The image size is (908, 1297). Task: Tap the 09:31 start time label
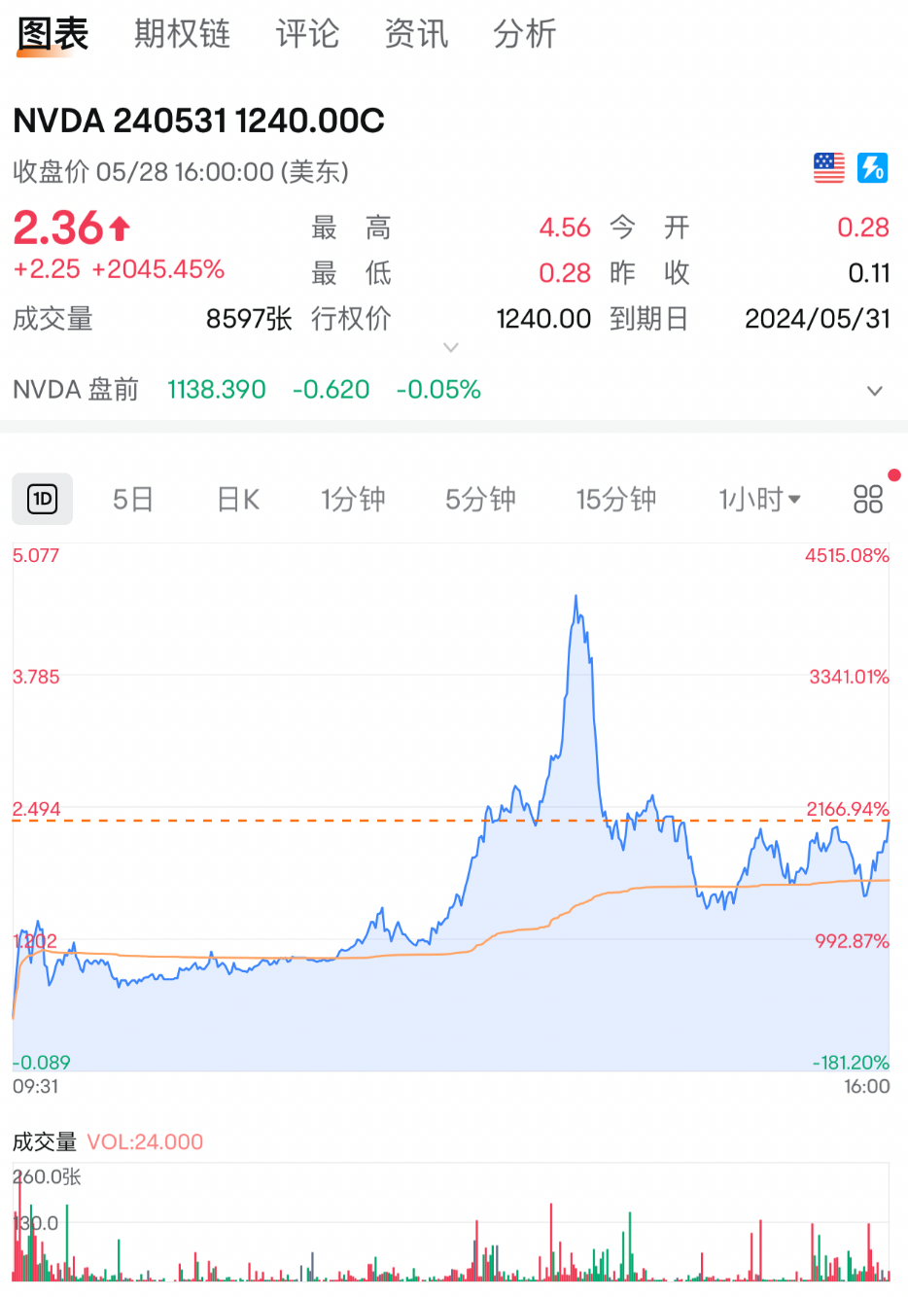click(x=36, y=1087)
